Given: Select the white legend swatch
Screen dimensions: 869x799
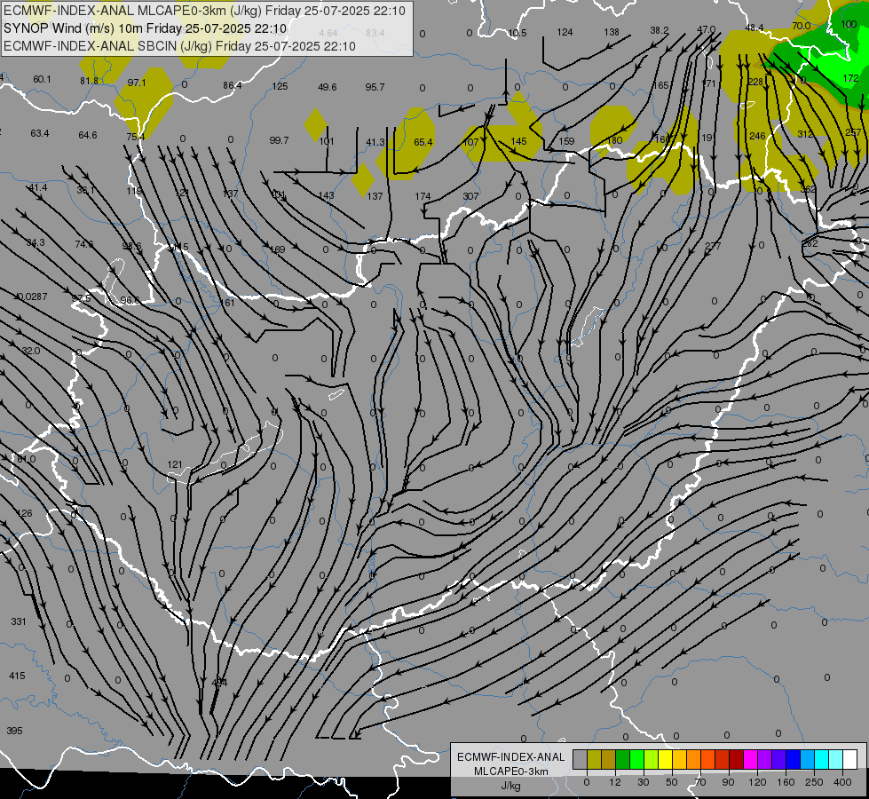Looking at the screenshot, I should point(850,759).
